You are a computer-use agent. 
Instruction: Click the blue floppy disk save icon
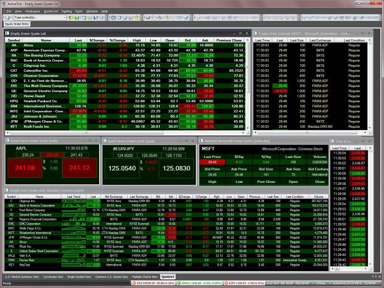[96, 18]
